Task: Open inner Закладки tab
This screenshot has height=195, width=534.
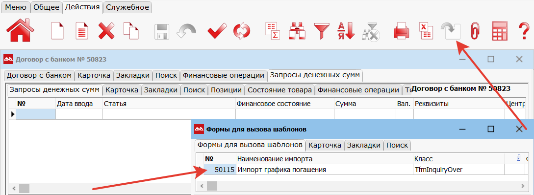Action: pyautogui.click(x=161, y=90)
